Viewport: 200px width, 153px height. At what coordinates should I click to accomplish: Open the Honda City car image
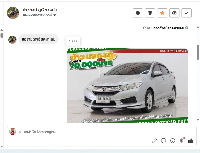coord(128,85)
